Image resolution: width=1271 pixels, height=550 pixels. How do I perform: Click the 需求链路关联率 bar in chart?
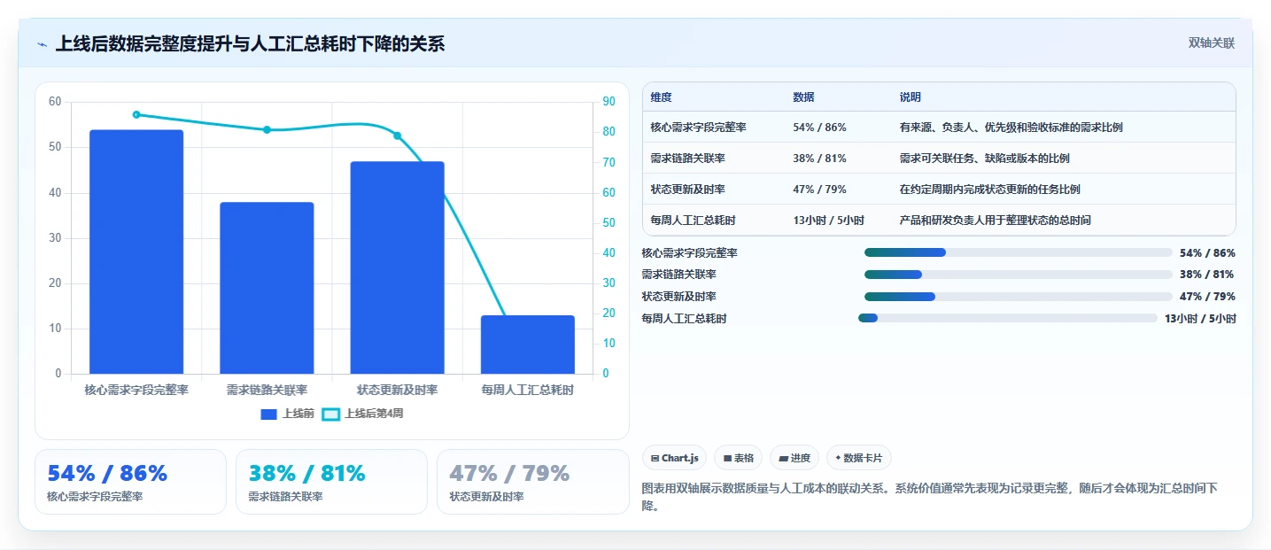coord(267,288)
